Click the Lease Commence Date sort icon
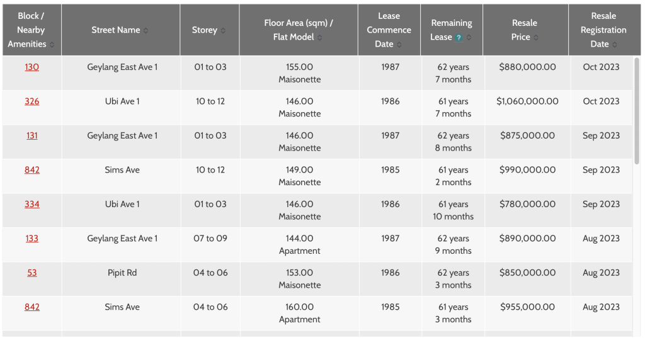Screen dimensions: 645x340 (x=399, y=45)
